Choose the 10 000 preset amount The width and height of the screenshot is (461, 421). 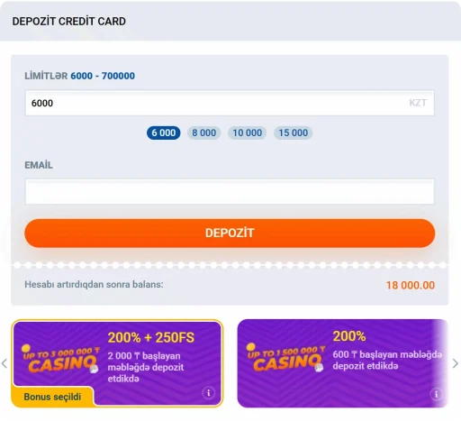click(248, 133)
